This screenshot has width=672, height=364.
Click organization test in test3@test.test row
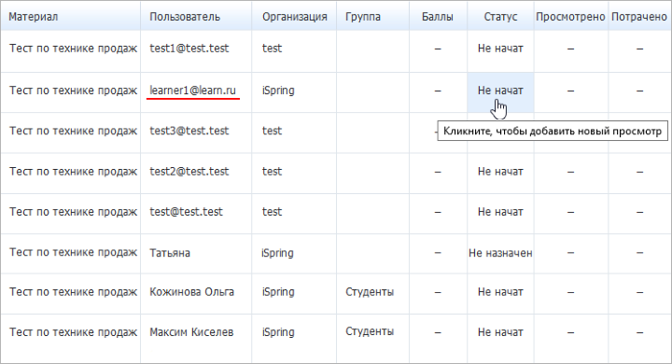coord(272,131)
